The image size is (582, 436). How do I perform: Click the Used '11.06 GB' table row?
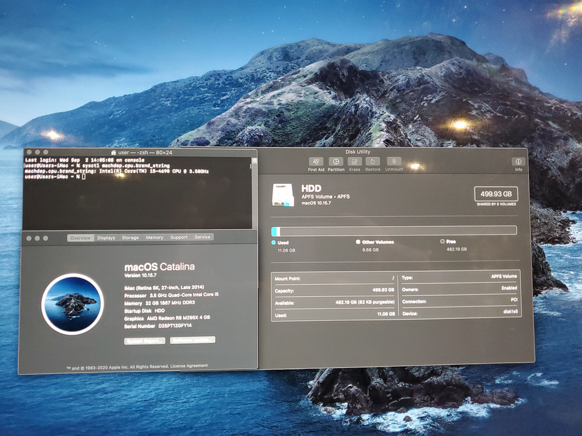(x=334, y=315)
